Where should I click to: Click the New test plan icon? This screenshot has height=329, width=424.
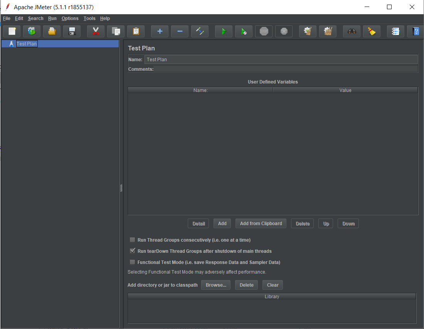tap(12, 31)
